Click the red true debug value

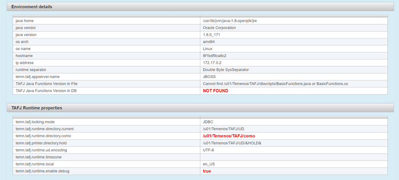207,171
